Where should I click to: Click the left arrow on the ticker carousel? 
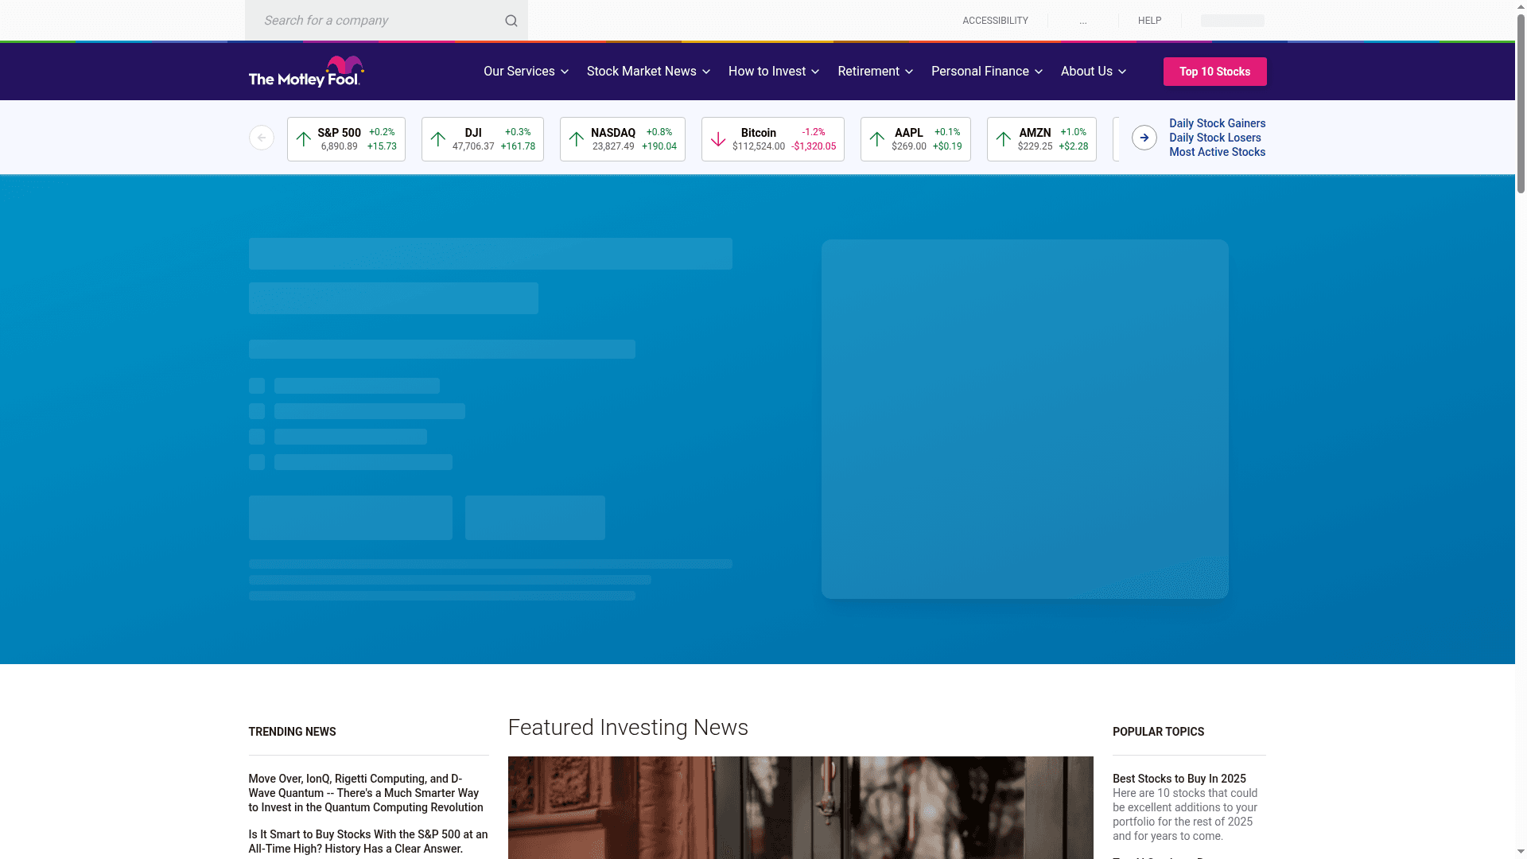click(x=261, y=137)
